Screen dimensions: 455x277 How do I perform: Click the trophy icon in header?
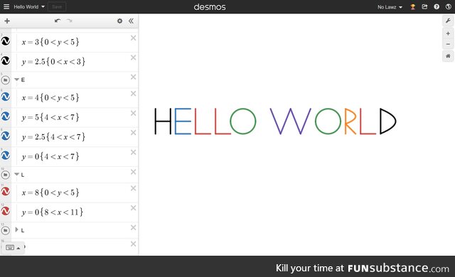coord(412,6)
